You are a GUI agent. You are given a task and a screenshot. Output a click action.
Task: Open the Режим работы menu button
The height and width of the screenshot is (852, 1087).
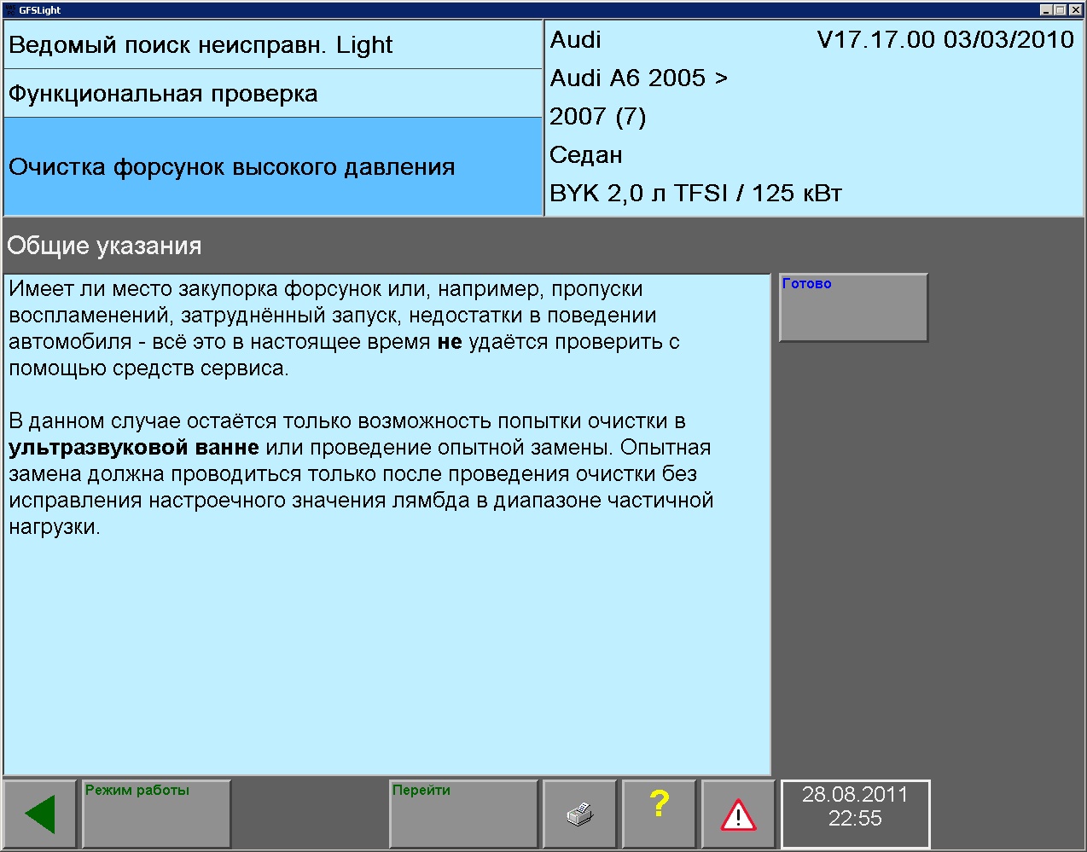(157, 814)
